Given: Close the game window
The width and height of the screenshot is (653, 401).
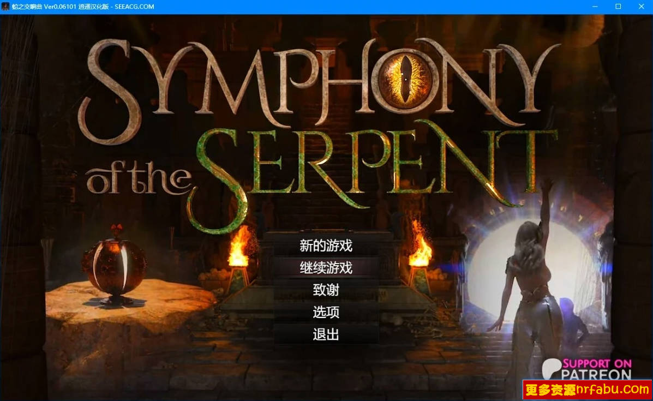Looking at the screenshot, I should click(640, 7).
